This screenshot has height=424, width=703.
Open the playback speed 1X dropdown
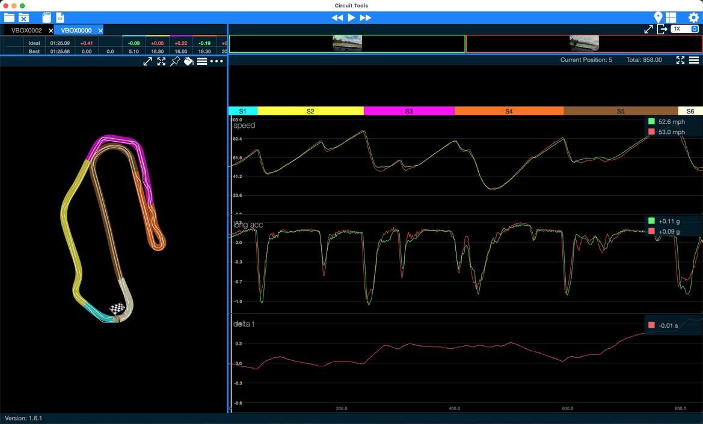(x=685, y=29)
